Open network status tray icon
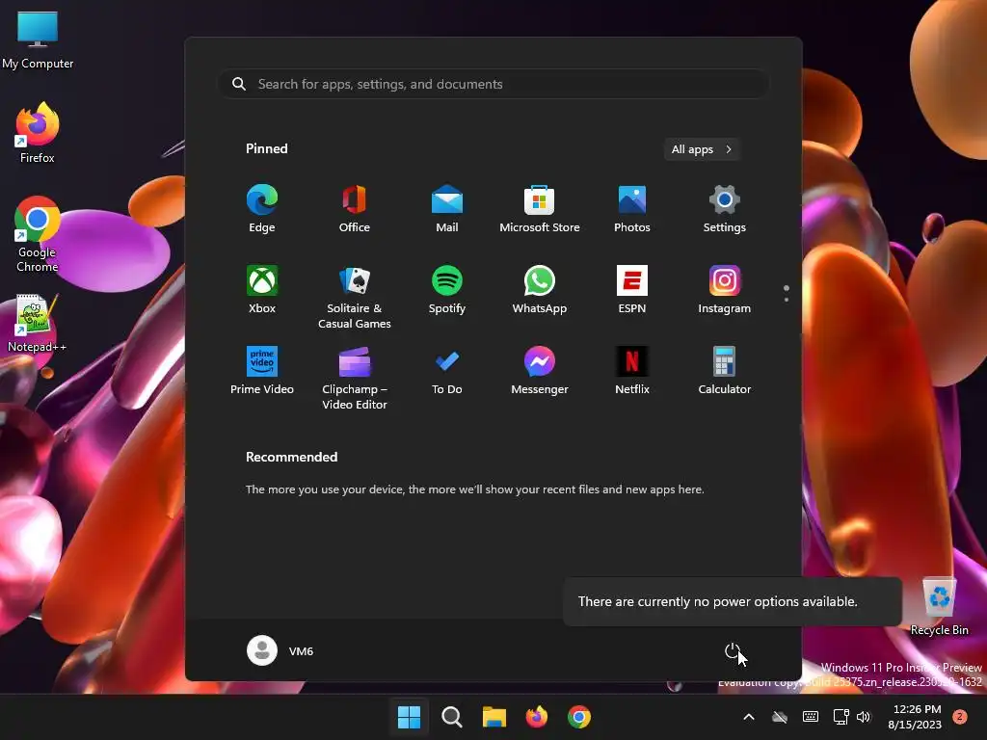 point(840,717)
